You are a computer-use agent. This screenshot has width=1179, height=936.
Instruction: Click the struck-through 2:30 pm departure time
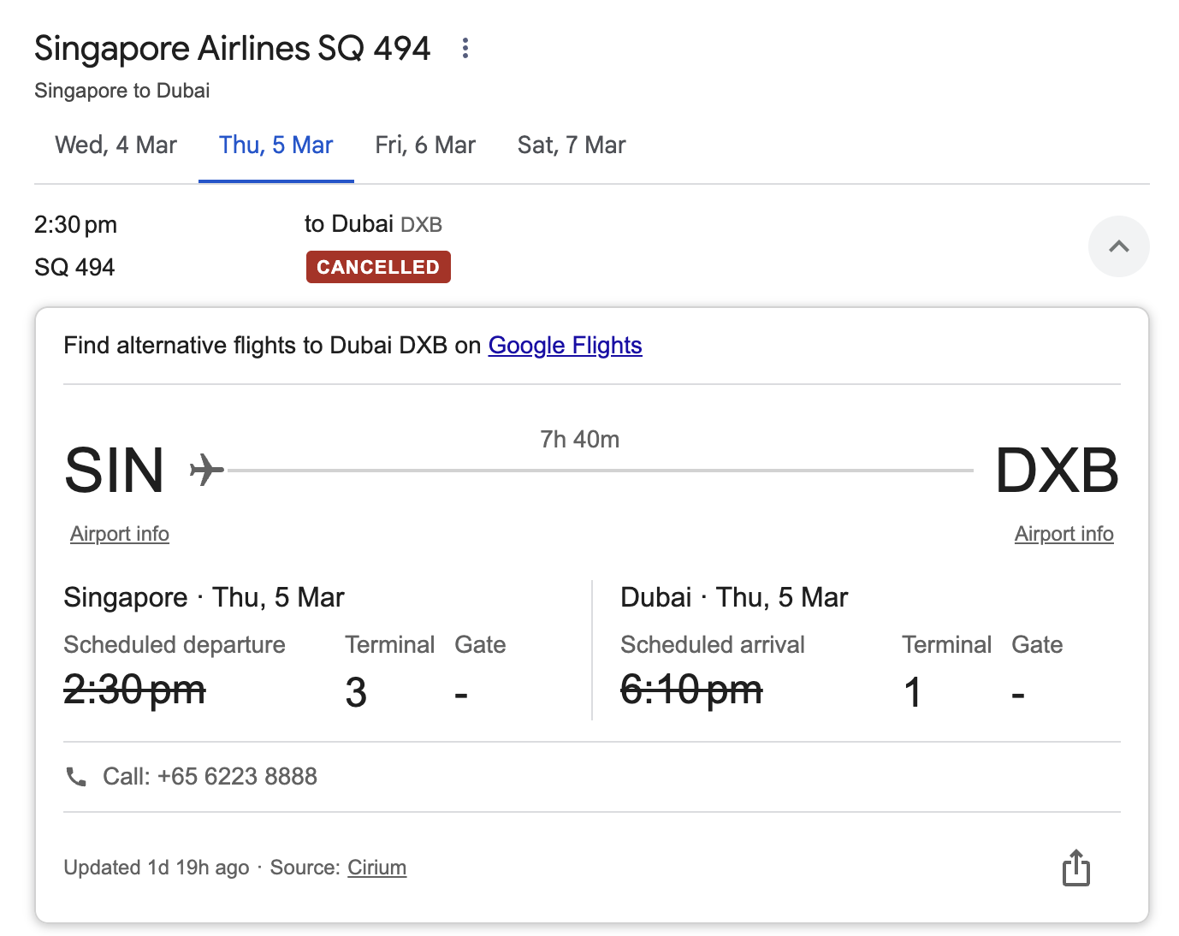click(x=135, y=690)
